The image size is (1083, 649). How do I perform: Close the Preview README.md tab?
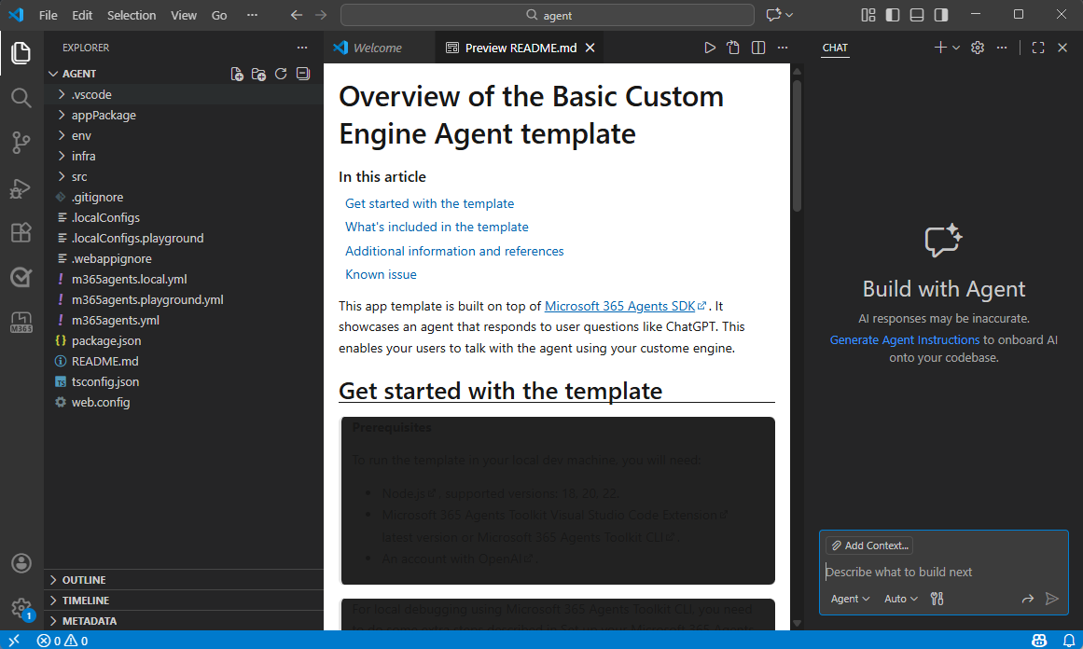(x=590, y=48)
